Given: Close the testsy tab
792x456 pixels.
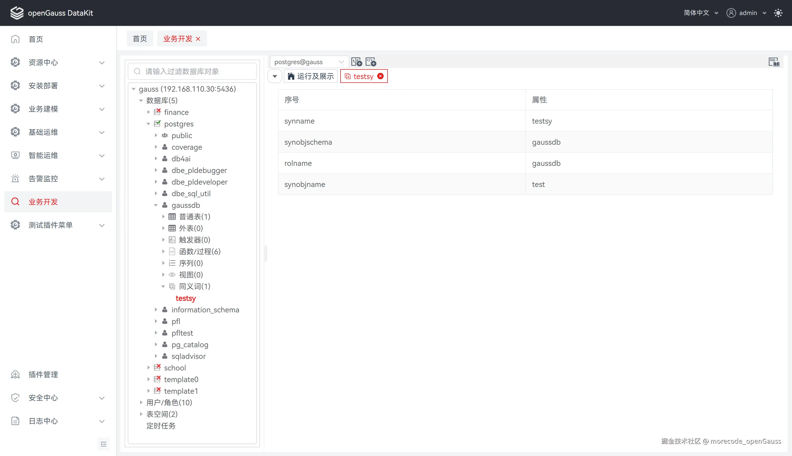Looking at the screenshot, I should point(380,76).
